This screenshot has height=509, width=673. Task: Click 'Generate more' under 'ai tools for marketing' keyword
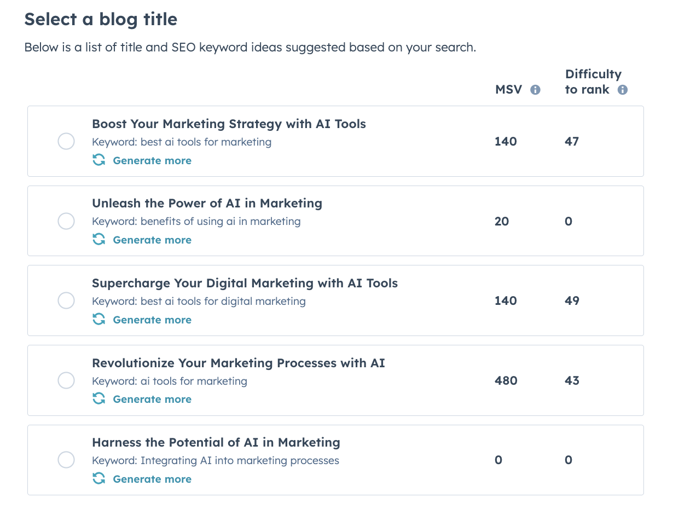[x=152, y=399]
